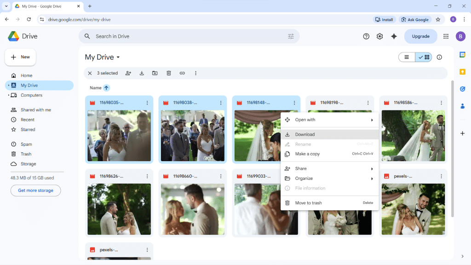Switch to grid layout view
The width and height of the screenshot is (471, 265).
(x=424, y=57)
